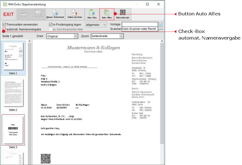Select the Seite 2 thumbnail

(13, 95)
